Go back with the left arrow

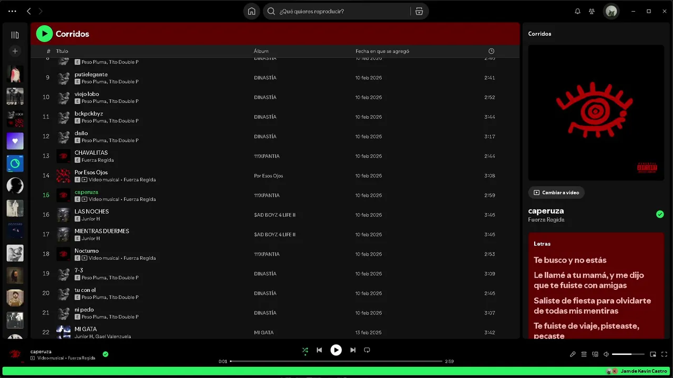pos(29,11)
